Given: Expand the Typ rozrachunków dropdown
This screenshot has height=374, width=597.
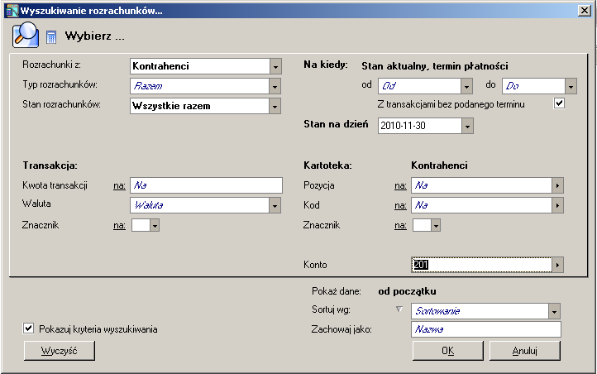Looking at the screenshot, I should pos(275,86).
